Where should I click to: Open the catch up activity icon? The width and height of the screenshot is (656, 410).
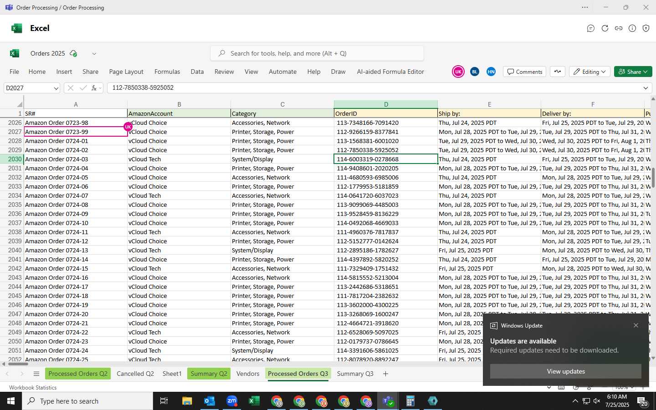[x=558, y=72]
